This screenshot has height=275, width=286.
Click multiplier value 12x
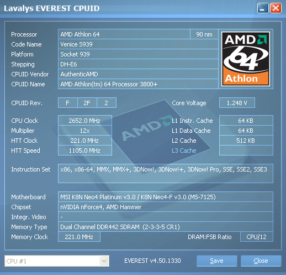[x=85, y=131]
